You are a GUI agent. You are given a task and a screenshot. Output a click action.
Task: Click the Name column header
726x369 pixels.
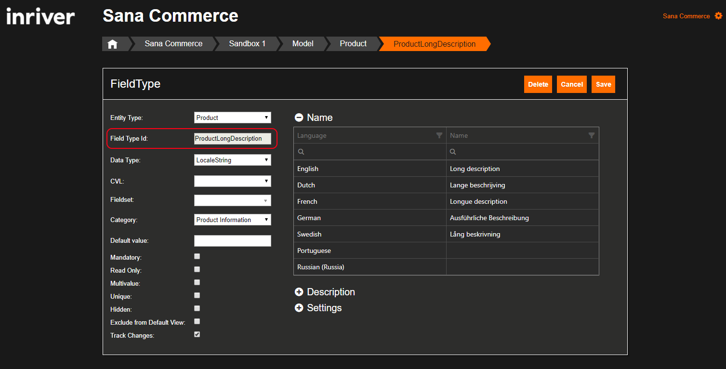point(523,135)
